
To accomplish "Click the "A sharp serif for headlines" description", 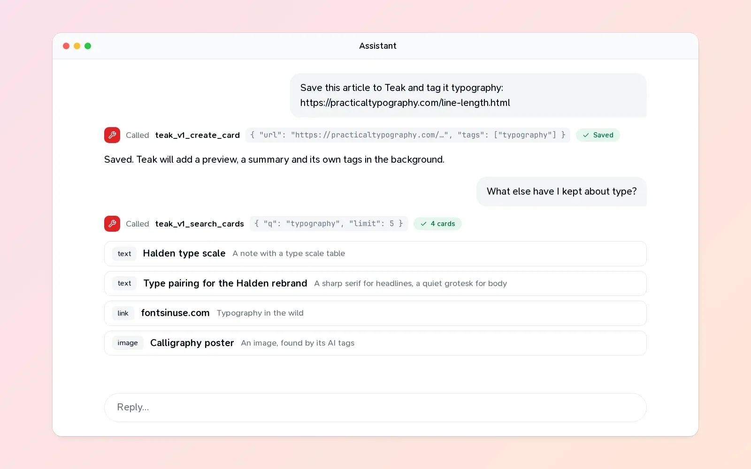I will coord(411,283).
